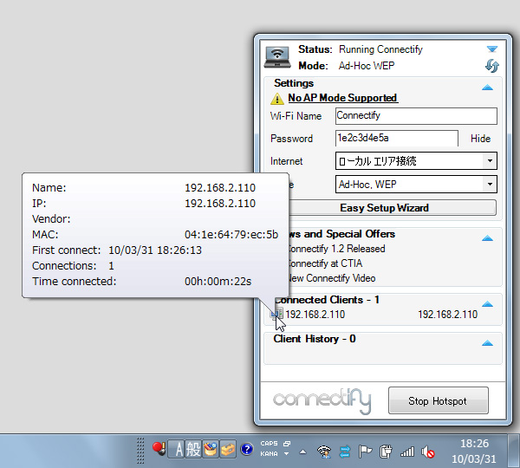The height and width of the screenshot is (468, 520).
Task: Click the muted volume speaker icon
Action: click(428, 452)
